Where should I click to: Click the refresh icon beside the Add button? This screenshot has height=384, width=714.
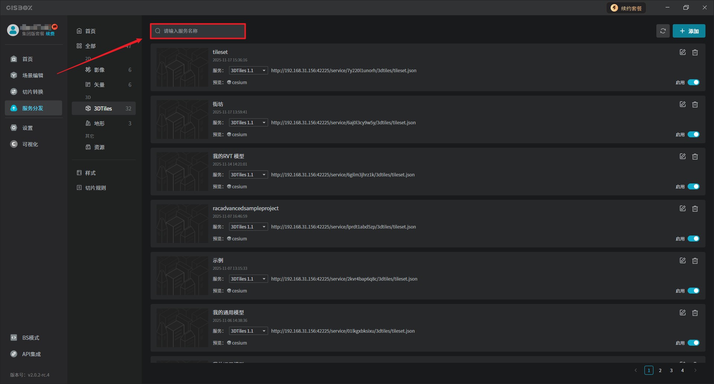point(663,31)
